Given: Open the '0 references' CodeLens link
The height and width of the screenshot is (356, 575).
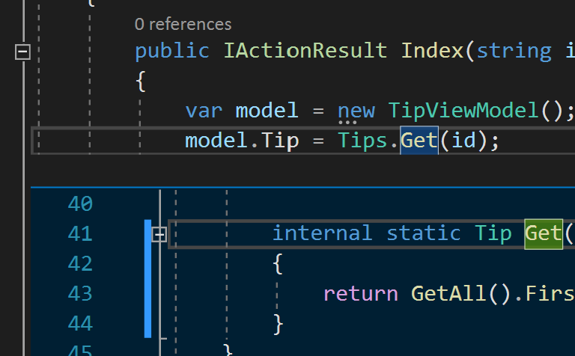Looking at the screenshot, I should coord(183,25).
